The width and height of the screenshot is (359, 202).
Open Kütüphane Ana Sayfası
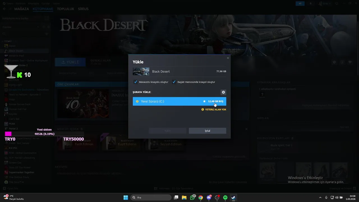tap(15, 18)
